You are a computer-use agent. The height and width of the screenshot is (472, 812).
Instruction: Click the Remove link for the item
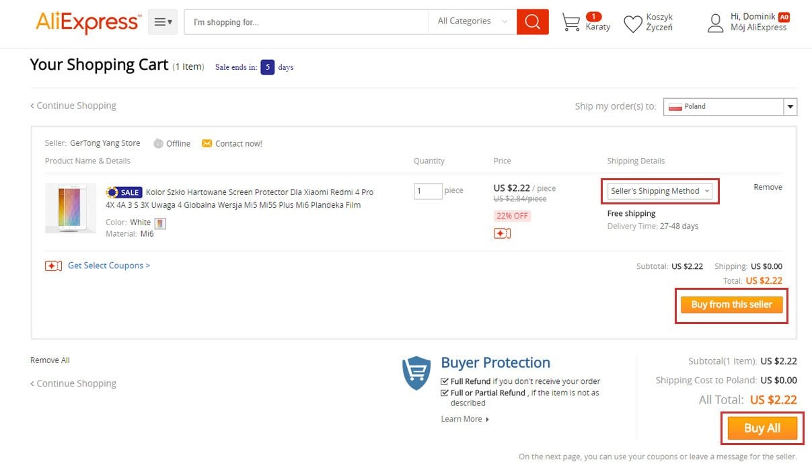coord(768,188)
